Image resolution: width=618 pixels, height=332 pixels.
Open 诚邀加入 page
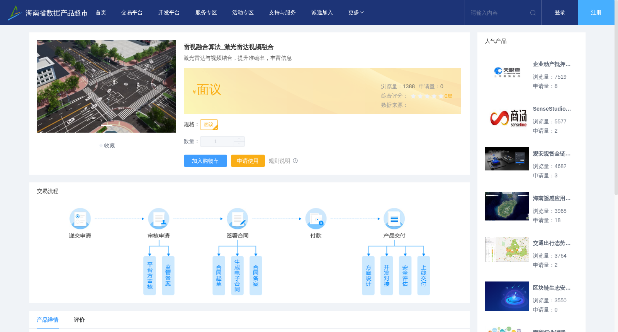322,13
